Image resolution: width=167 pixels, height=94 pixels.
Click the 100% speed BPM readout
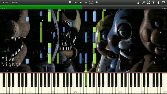click(91, 2)
